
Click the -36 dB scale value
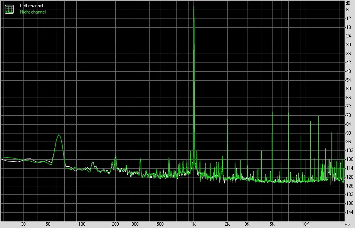click(x=348, y=54)
